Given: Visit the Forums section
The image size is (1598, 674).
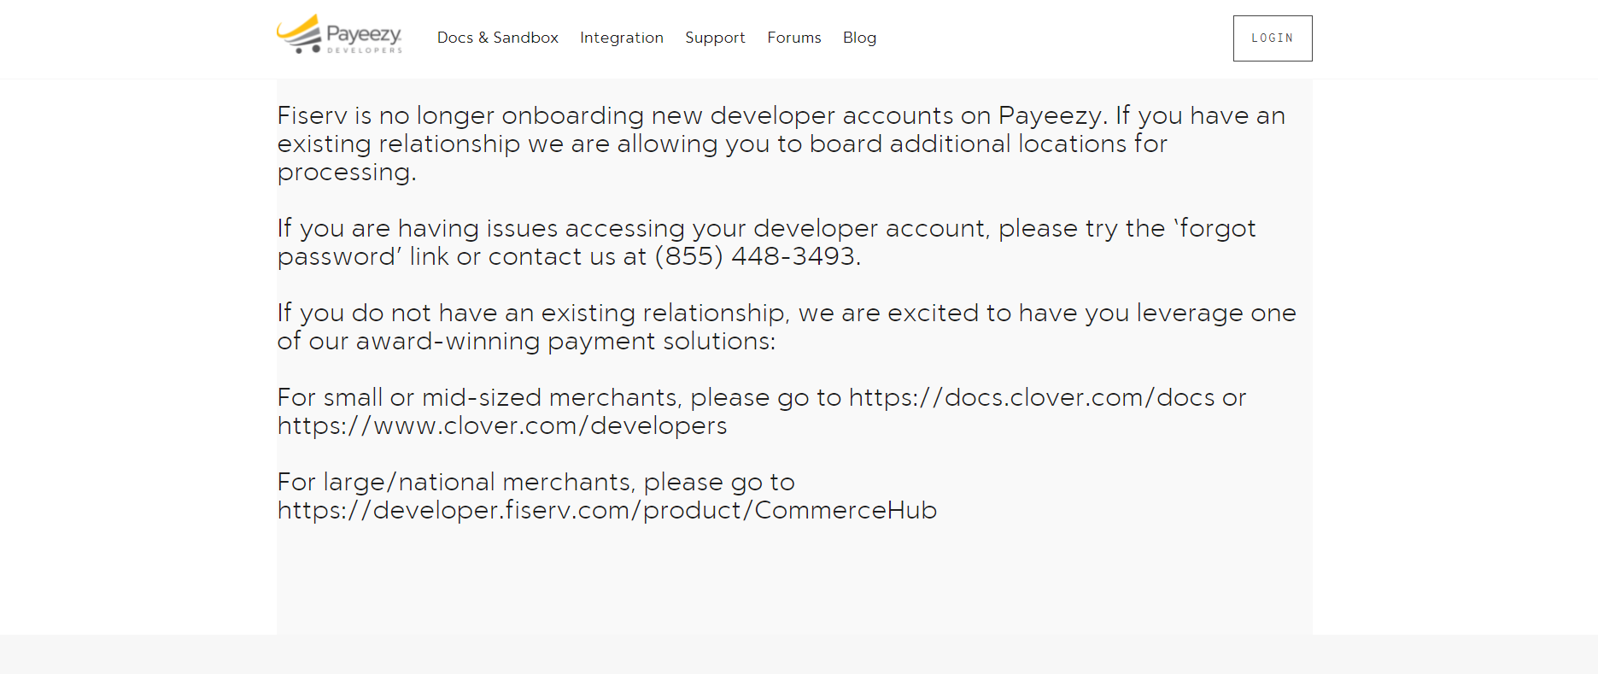Looking at the screenshot, I should [793, 38].
